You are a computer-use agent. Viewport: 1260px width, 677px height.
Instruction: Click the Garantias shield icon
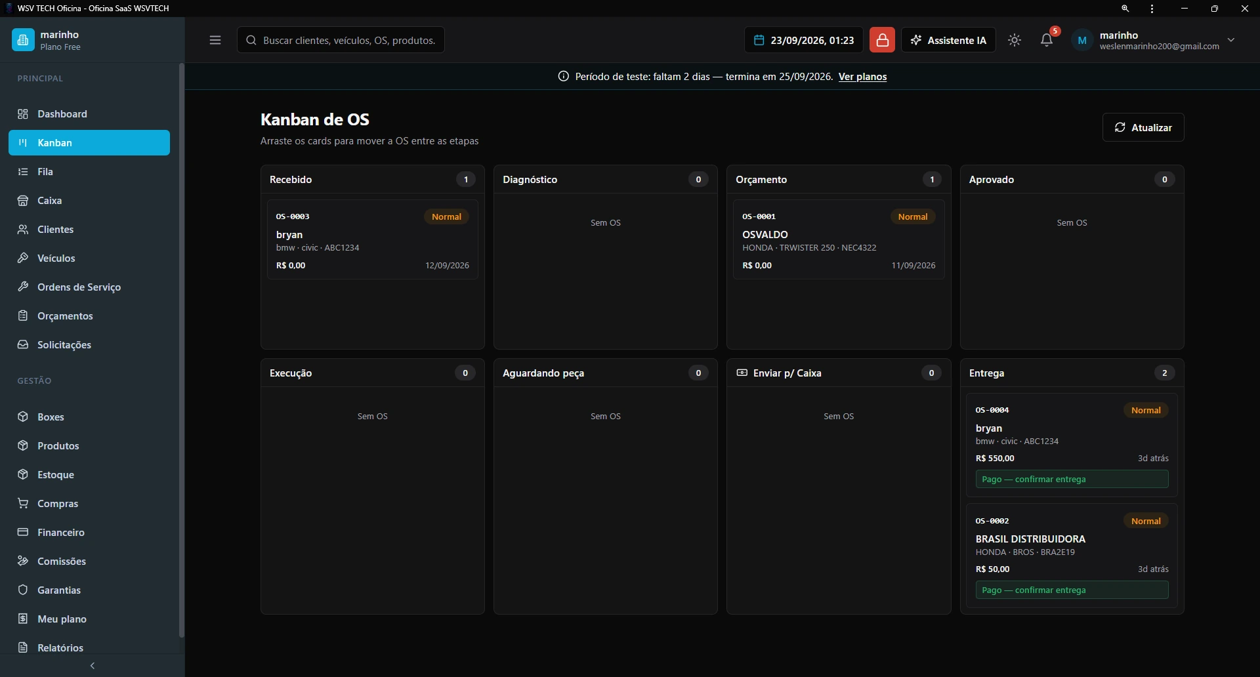point(23,590)
